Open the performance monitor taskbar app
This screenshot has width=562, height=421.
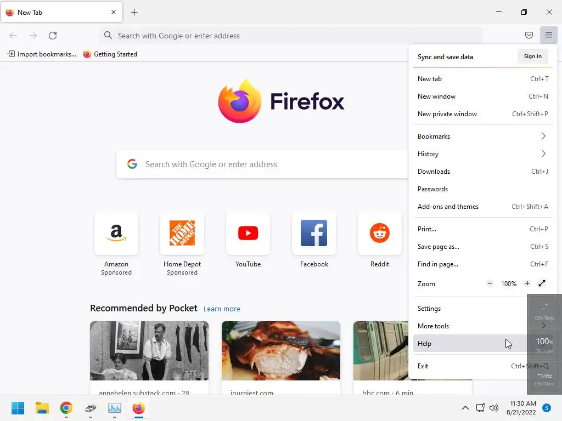(x=114, y=408)
